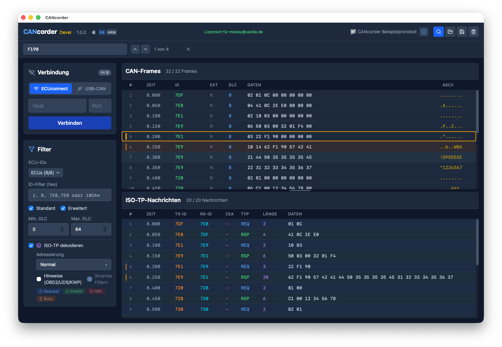
Task: Uncheck the Standard frames checkbox
Action: (31, 208)
